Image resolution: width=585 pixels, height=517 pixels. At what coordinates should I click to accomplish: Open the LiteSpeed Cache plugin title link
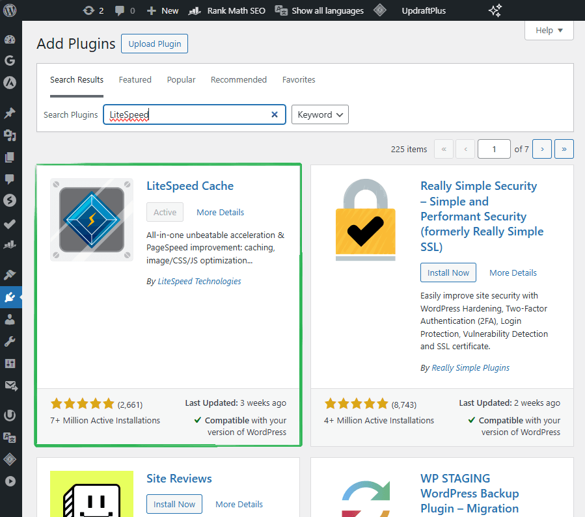click(190, 185)
